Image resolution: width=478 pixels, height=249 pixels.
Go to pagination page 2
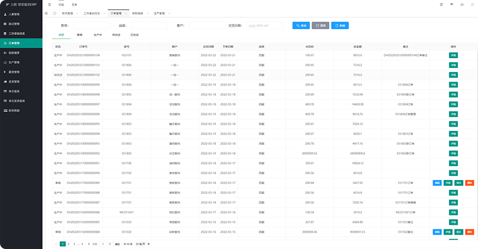click(x=69, y=244)
